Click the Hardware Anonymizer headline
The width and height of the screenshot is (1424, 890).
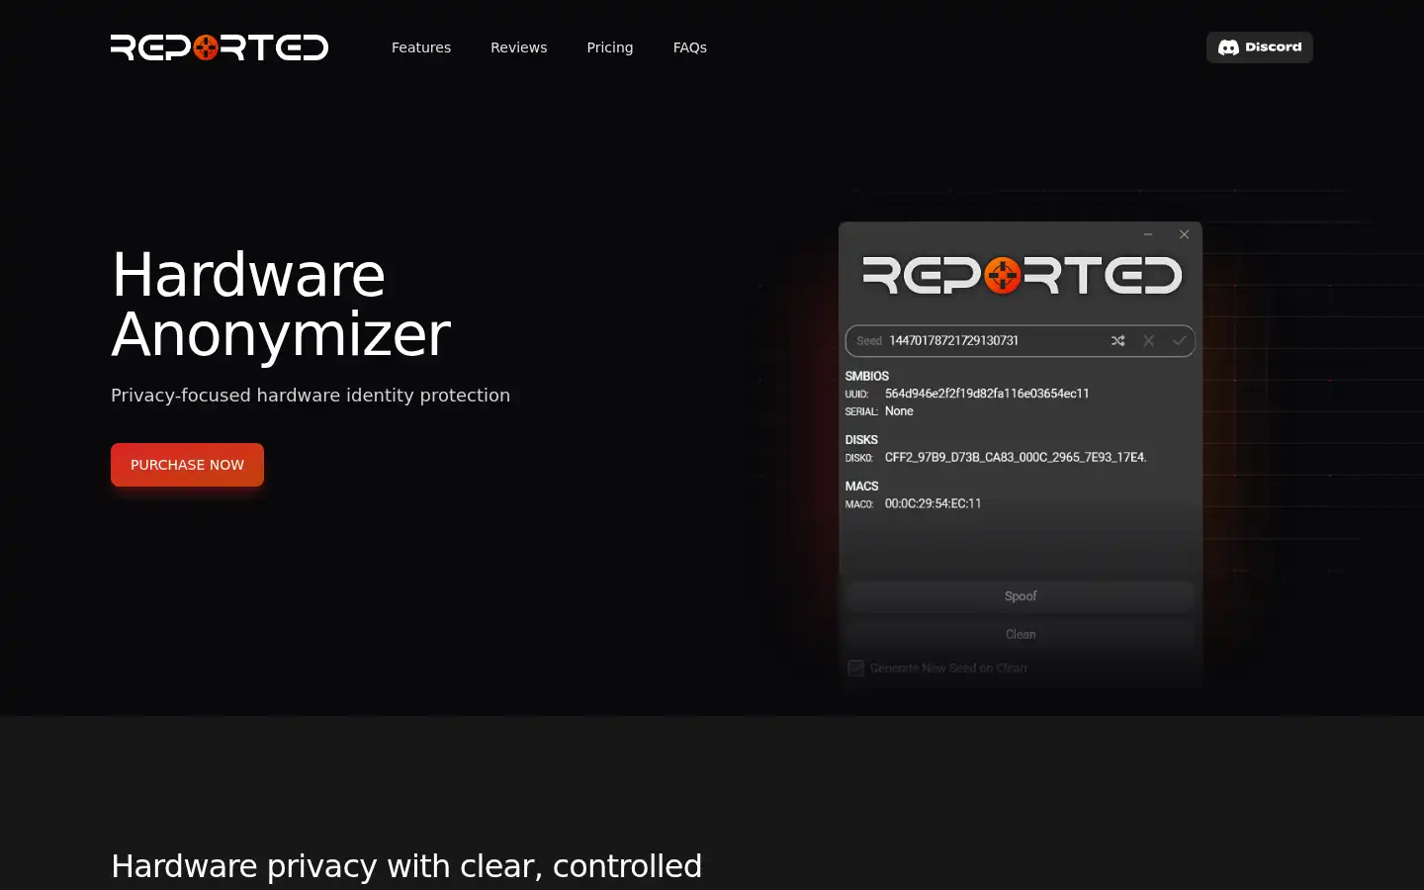click(281, 305)
